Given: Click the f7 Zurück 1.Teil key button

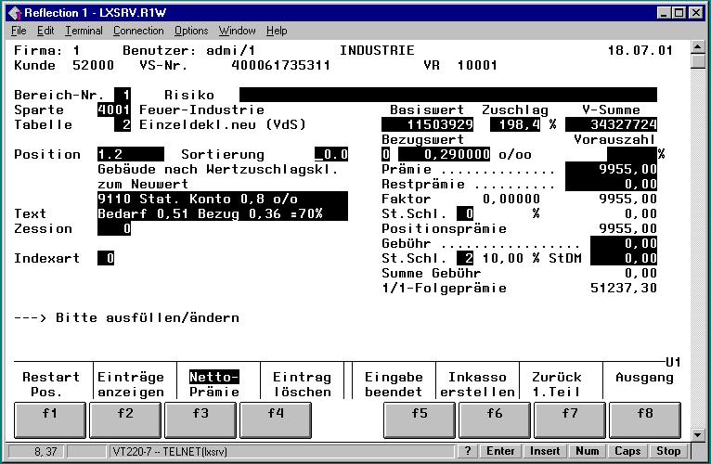Looking at the screenshot, I should click(570, 420).
